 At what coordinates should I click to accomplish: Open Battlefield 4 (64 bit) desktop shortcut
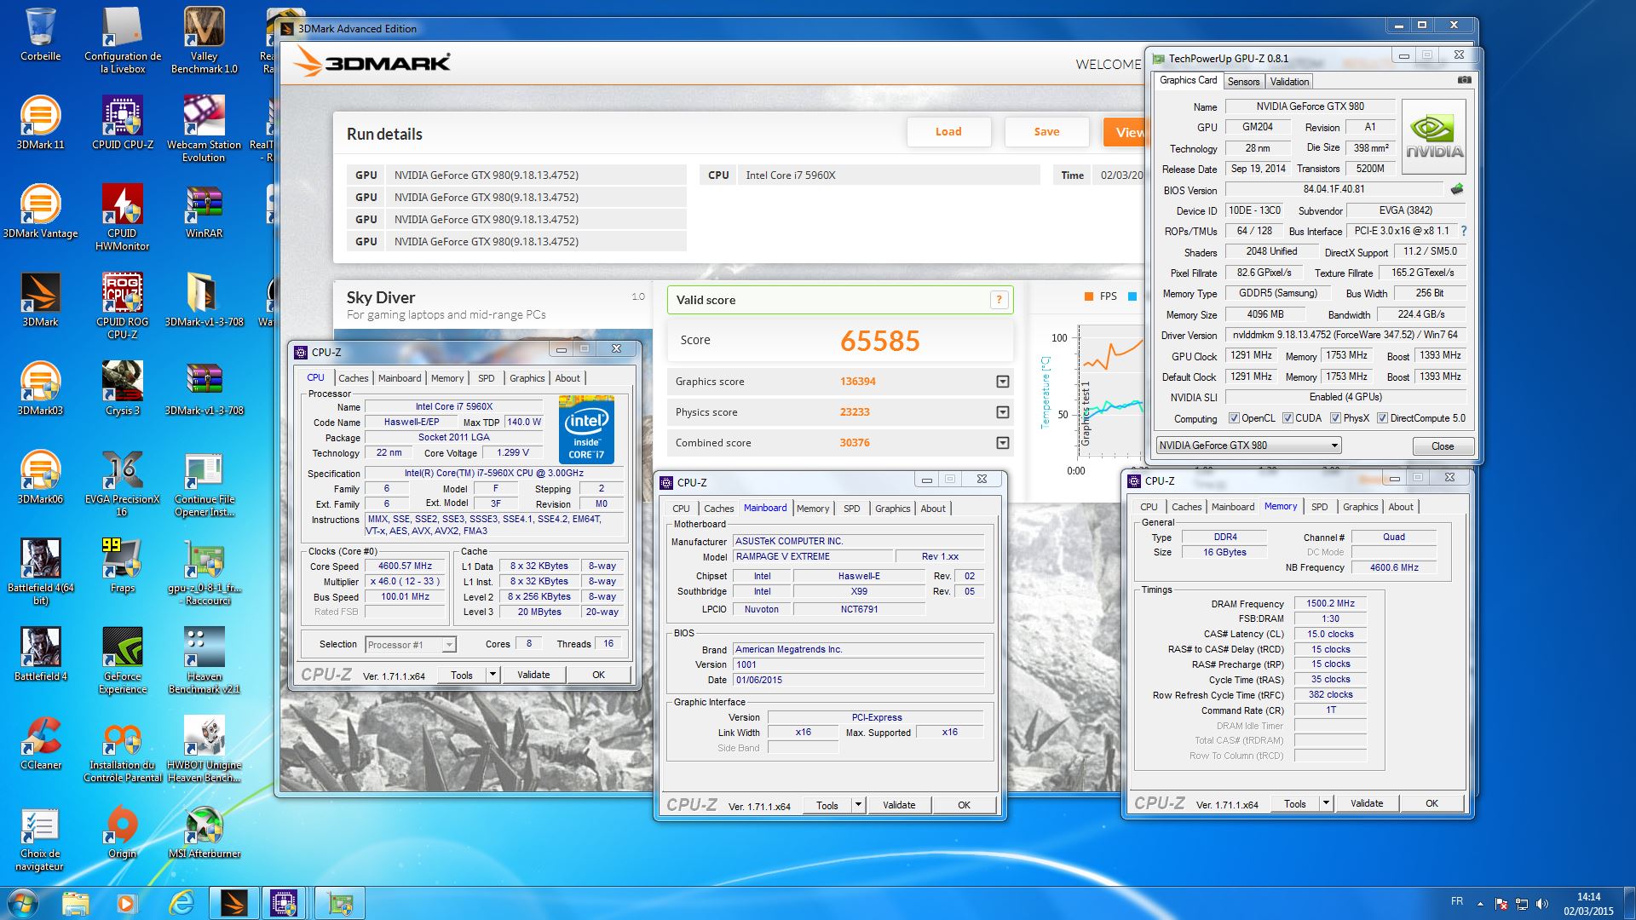pos(40,572)
